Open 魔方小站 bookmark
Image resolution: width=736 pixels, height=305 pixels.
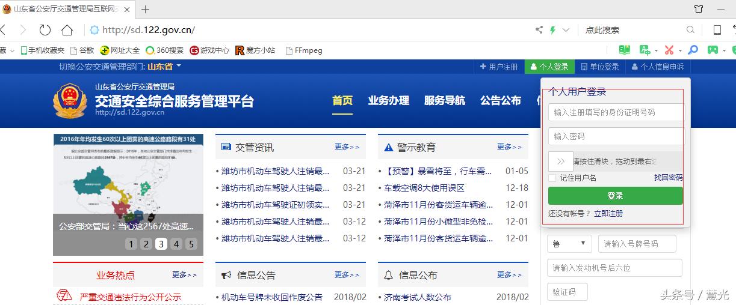[x=255, y=50]
